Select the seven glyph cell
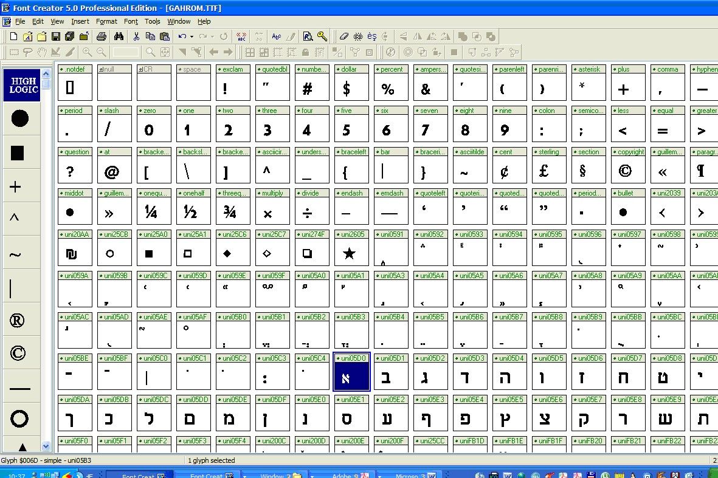This screenshot has height=478, width=718. tap(430, 123)
